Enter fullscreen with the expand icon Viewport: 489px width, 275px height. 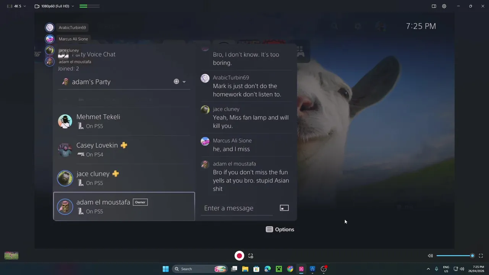[x=481, y=256]
